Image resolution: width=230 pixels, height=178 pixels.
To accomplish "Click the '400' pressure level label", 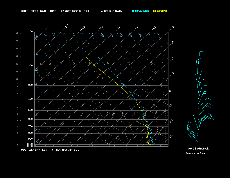I will pos(30,99).
